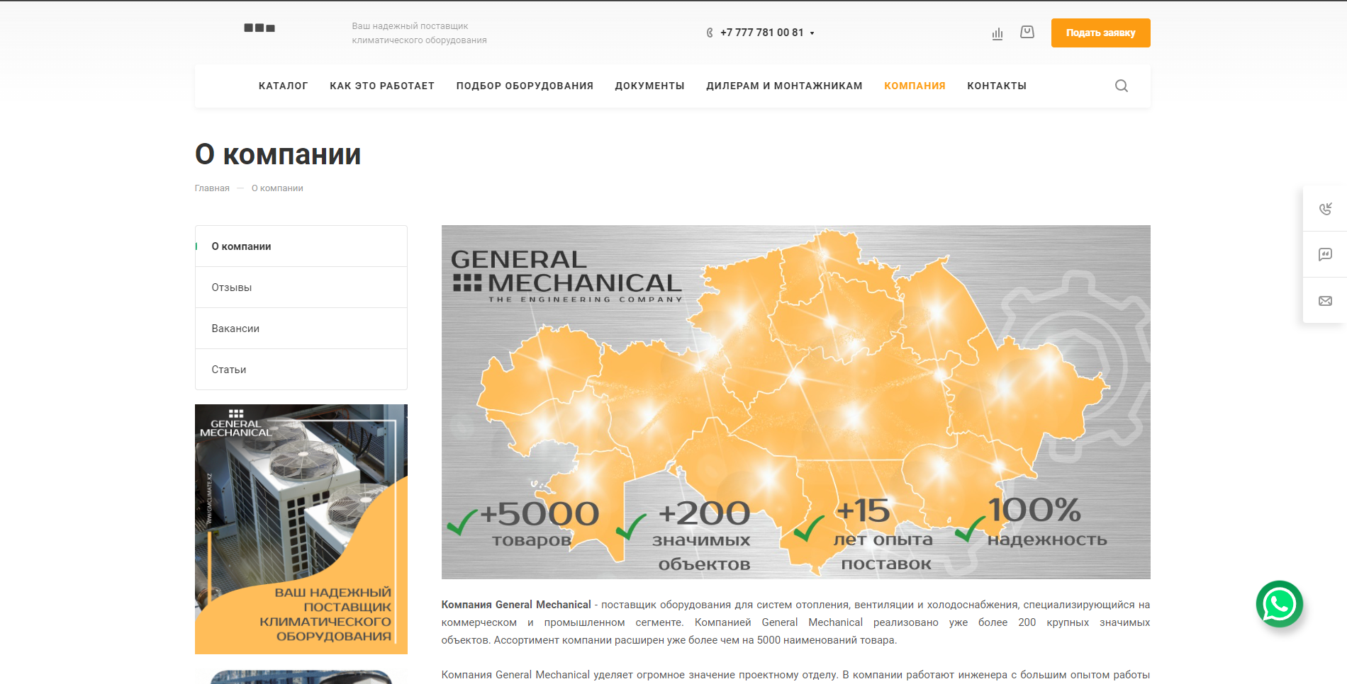Click the General Mechanical logo in header

[259, 28]
